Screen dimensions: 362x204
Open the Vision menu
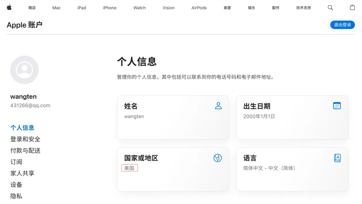pos(168,8)
